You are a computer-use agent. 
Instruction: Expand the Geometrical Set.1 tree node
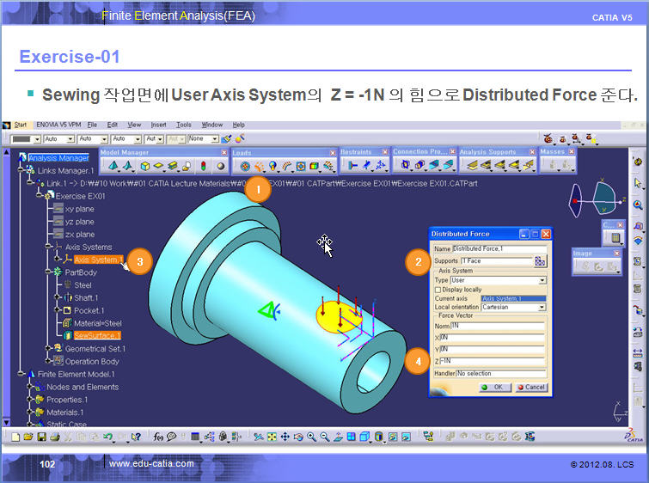[x=47, y=348]
